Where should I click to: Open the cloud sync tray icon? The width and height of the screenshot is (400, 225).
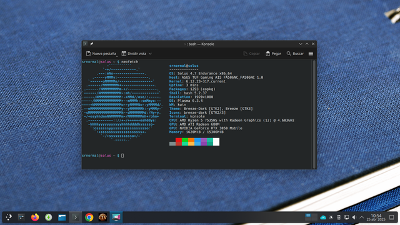(323, 217)
